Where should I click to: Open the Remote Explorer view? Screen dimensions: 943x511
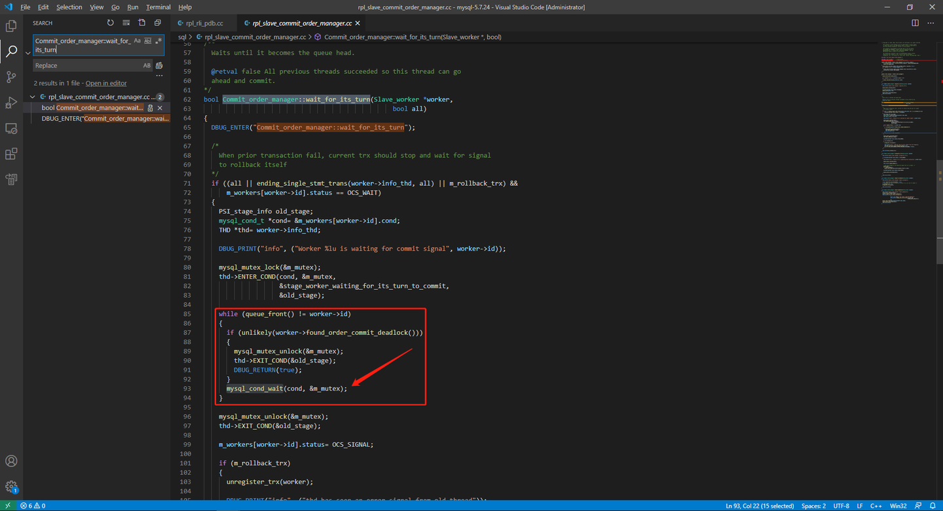11,129
